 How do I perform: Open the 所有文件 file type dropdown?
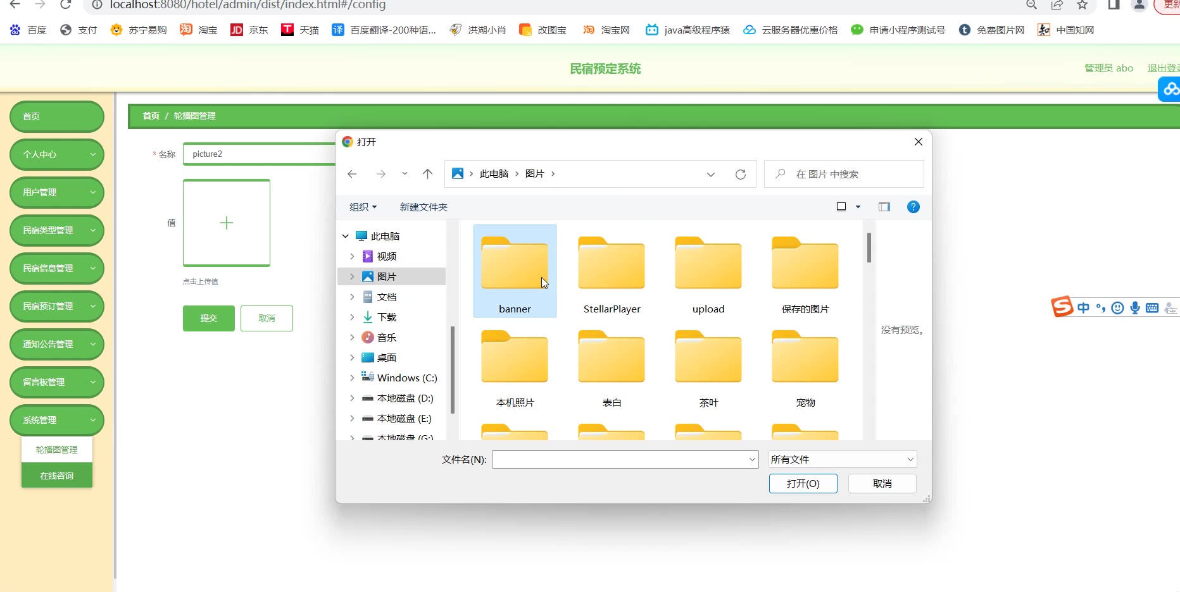click(843, 459)
